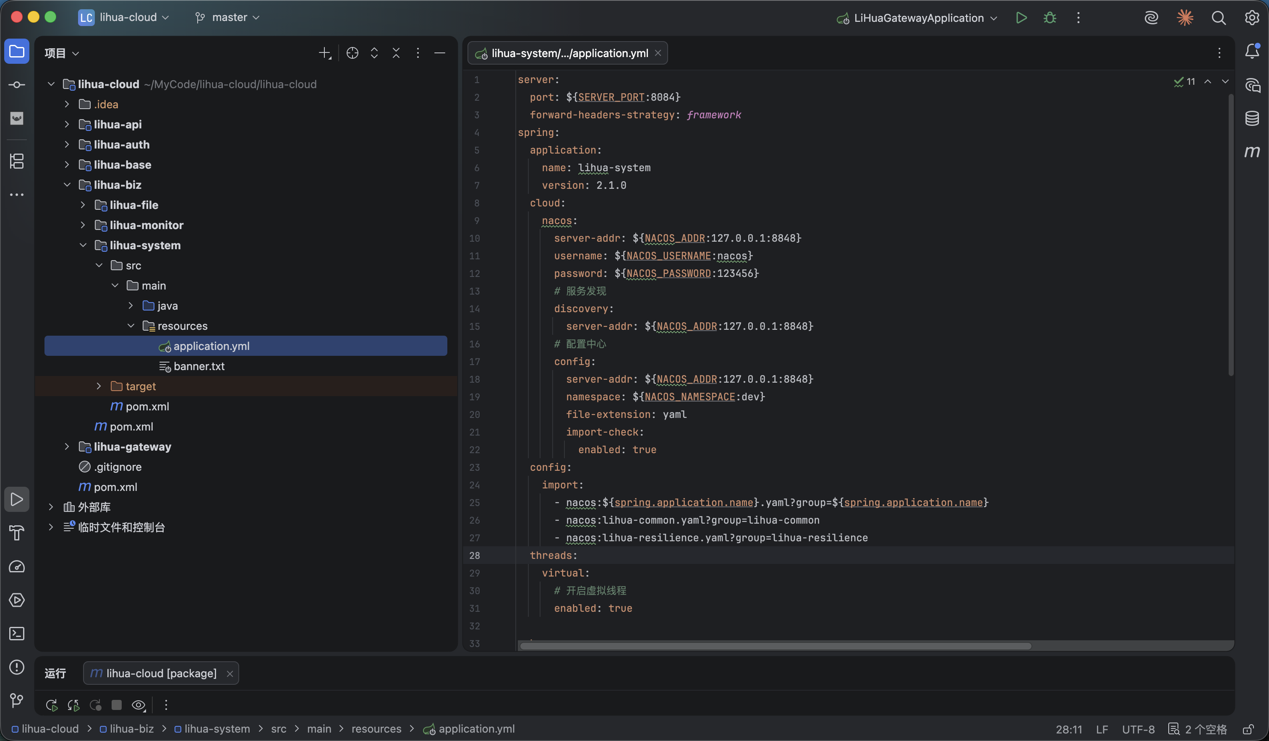Open the Problems tool window

pos(17,667)
